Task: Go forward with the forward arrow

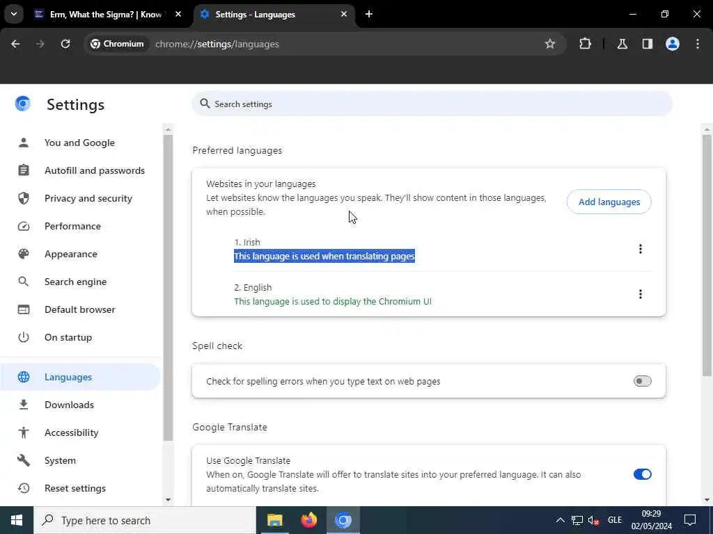Action: click(x=40, y=44)
